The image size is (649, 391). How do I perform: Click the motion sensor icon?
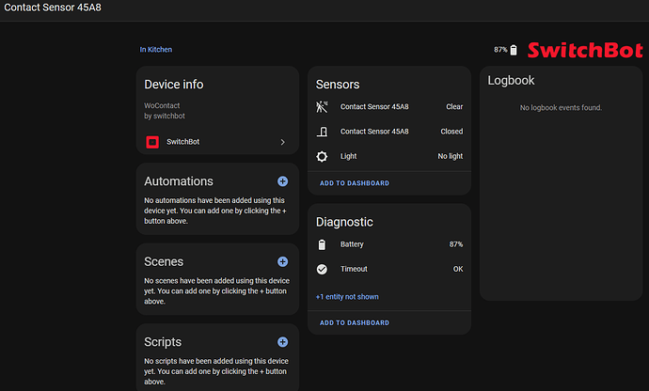click(323, 106)
